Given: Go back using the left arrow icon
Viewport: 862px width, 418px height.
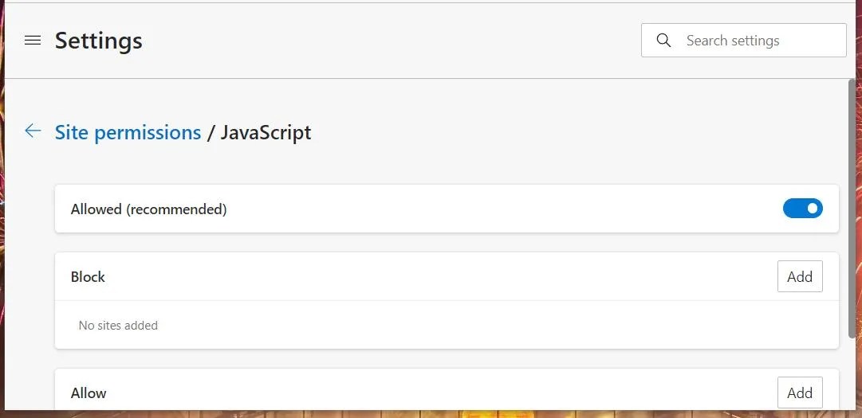Looking at the screenshot, I should point(33,131).
